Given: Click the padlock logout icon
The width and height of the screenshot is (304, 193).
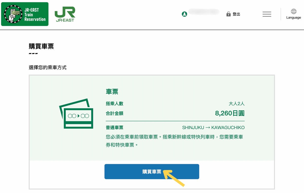Looking at the screenshot, I should [x=229, y=14].
